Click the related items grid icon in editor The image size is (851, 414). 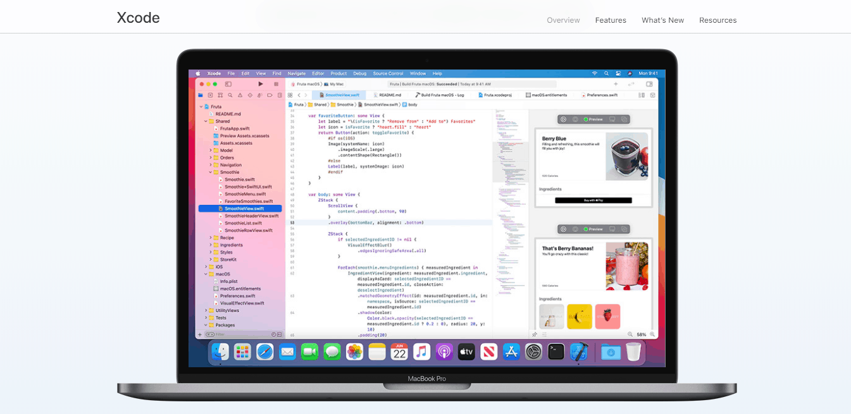(291, 95)
